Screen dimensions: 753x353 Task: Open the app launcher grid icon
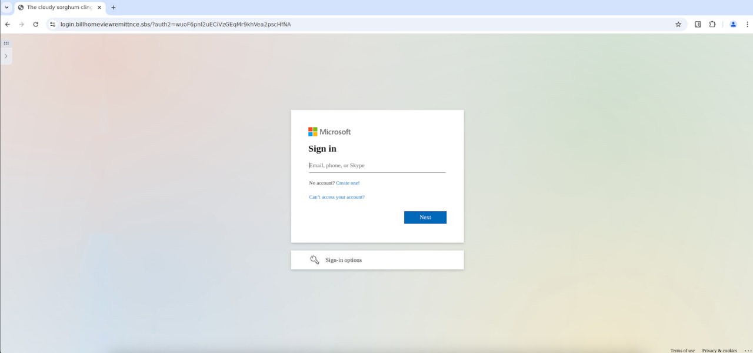(x=6, y=43)
